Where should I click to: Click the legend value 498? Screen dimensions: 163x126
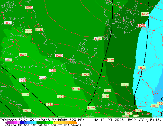[x=20, y=125]
